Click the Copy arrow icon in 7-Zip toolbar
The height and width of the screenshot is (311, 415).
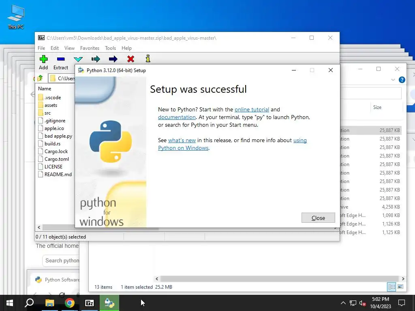point(96,59)
